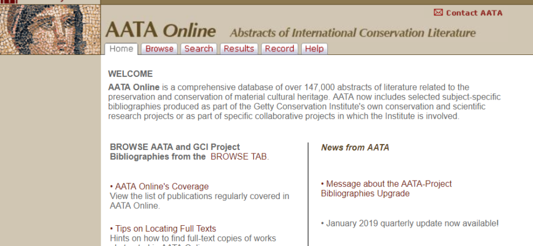The height and width of the screenshot is (246, 533).
Task: Go to the Results tab
Action: click(x=239, y=49)
